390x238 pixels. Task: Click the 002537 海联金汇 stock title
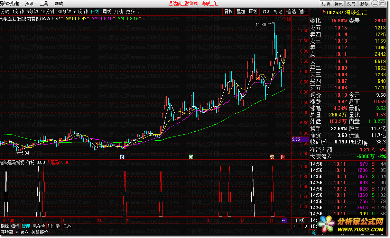click(347, 12)
